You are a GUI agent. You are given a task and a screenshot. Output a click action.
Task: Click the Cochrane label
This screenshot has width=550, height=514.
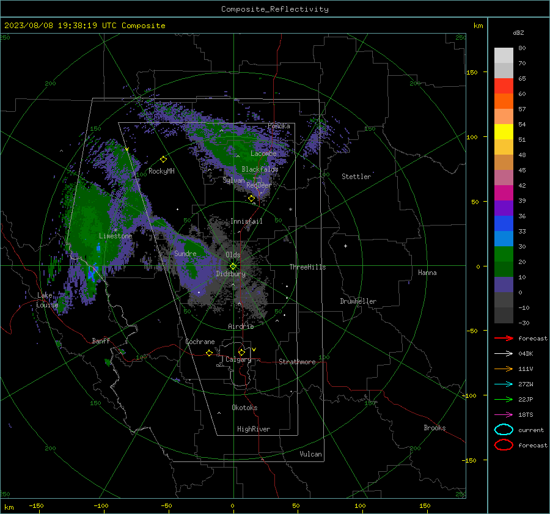200,342
